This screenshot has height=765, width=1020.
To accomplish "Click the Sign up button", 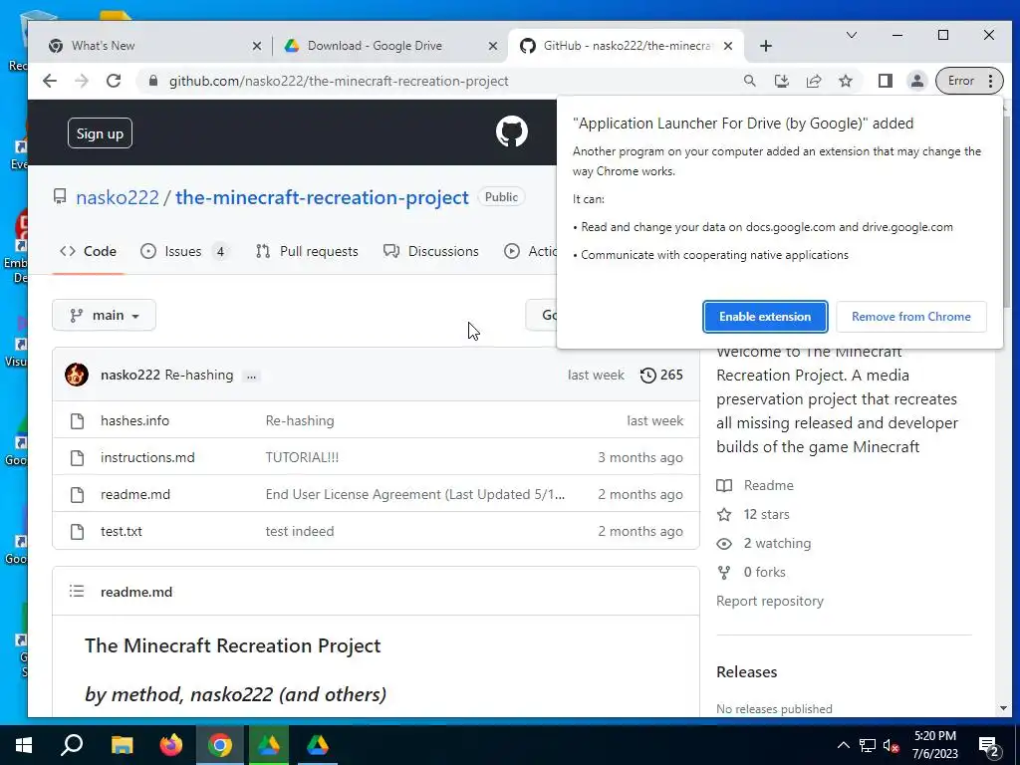I will pyautogui.click(x=100, y=133).
